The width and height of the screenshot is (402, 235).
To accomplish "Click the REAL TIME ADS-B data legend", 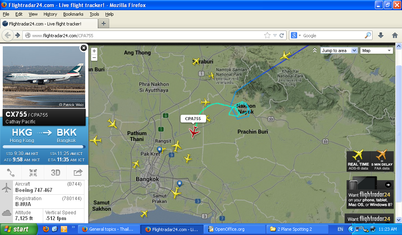I will click(x=358, y=161).
